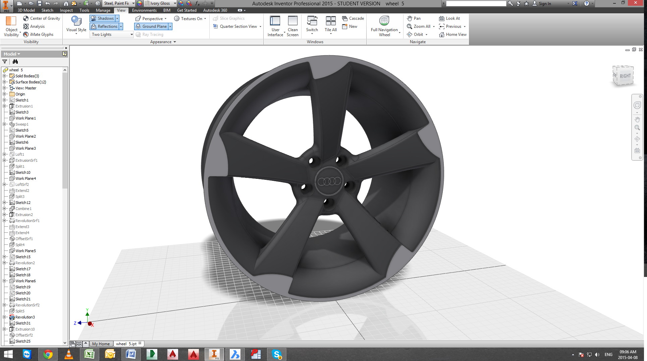The width and height of the screenshot is (647, 361).
Task: Select Revolution3 feature in browser
Action: coord(25,317)
